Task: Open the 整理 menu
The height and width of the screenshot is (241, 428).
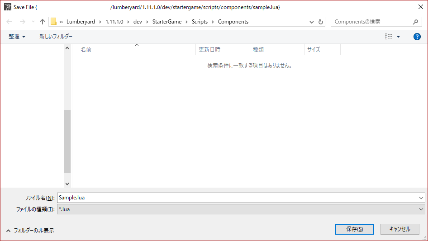Action: tap(17, 37)
